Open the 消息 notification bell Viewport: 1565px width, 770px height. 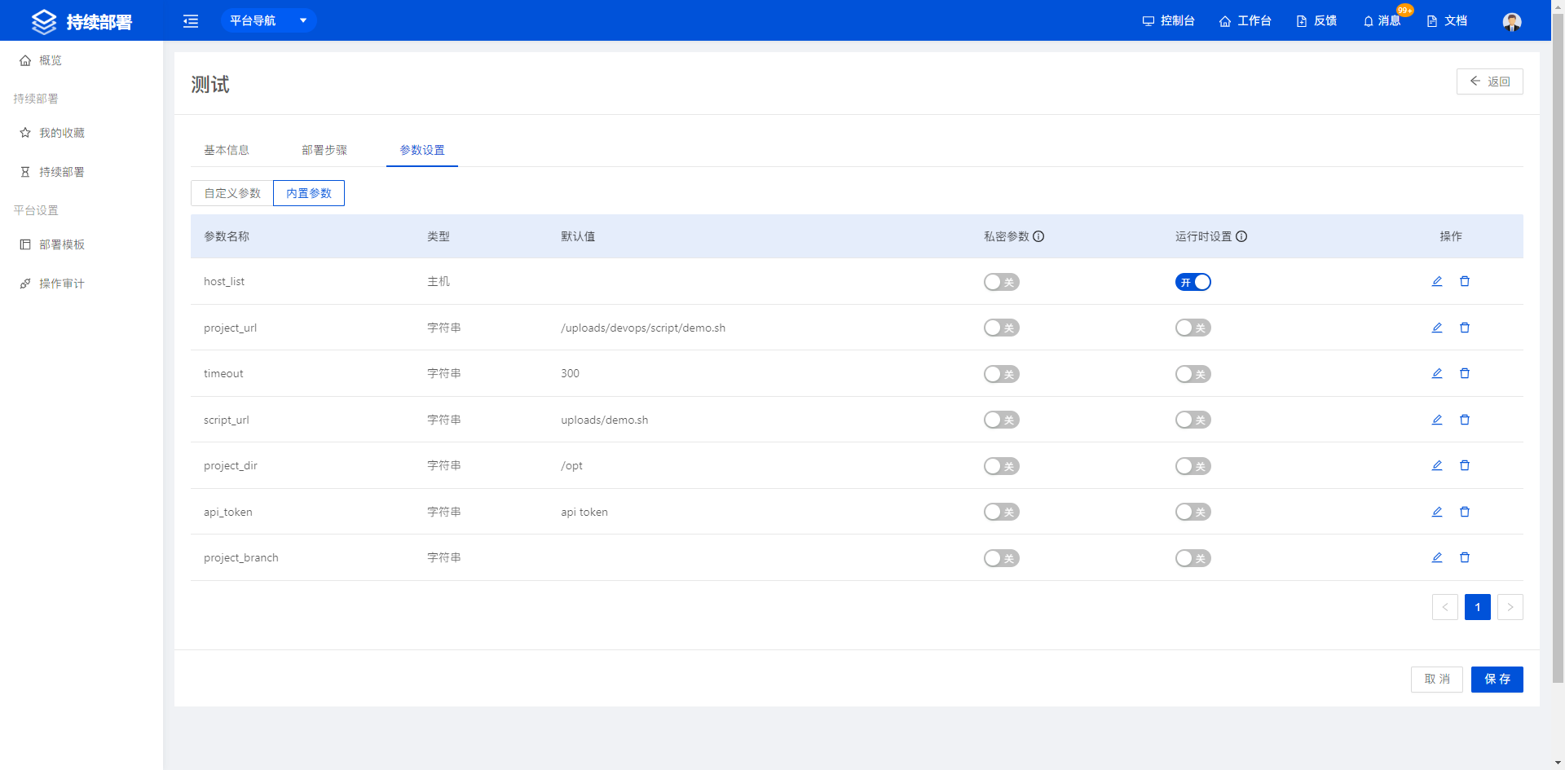(x=1382, y=20)
